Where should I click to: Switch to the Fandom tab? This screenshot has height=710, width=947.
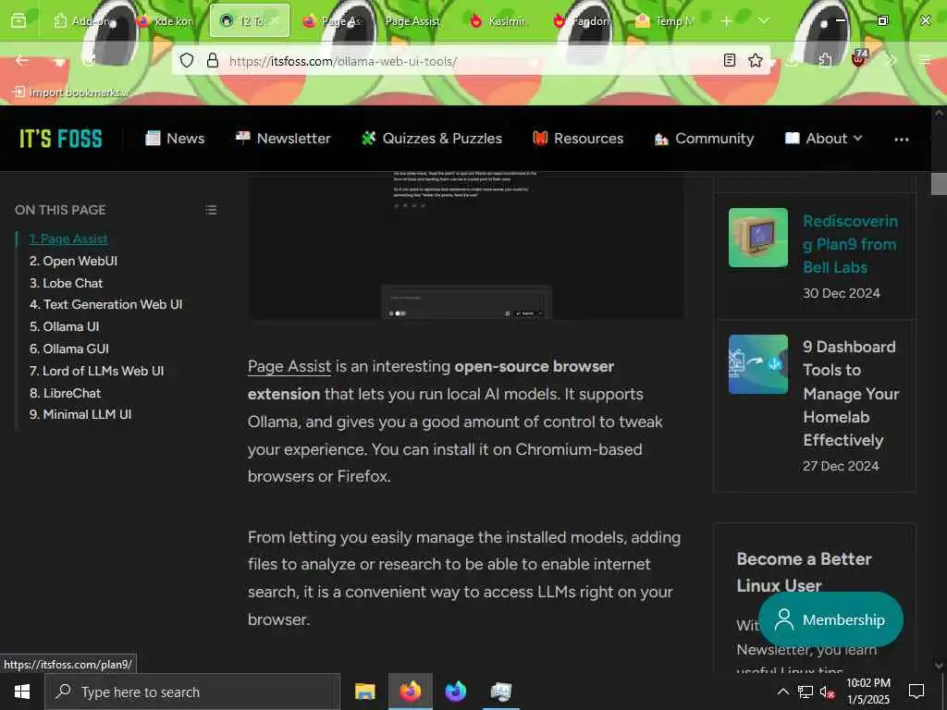tap(582, 21)
